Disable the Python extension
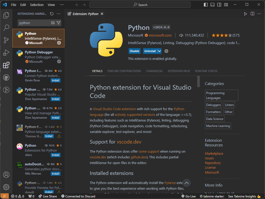 134,51
